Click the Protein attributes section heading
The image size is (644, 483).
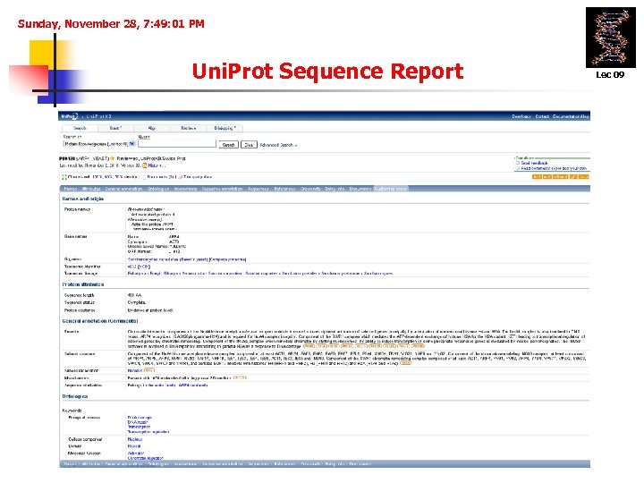pos(83,284)
